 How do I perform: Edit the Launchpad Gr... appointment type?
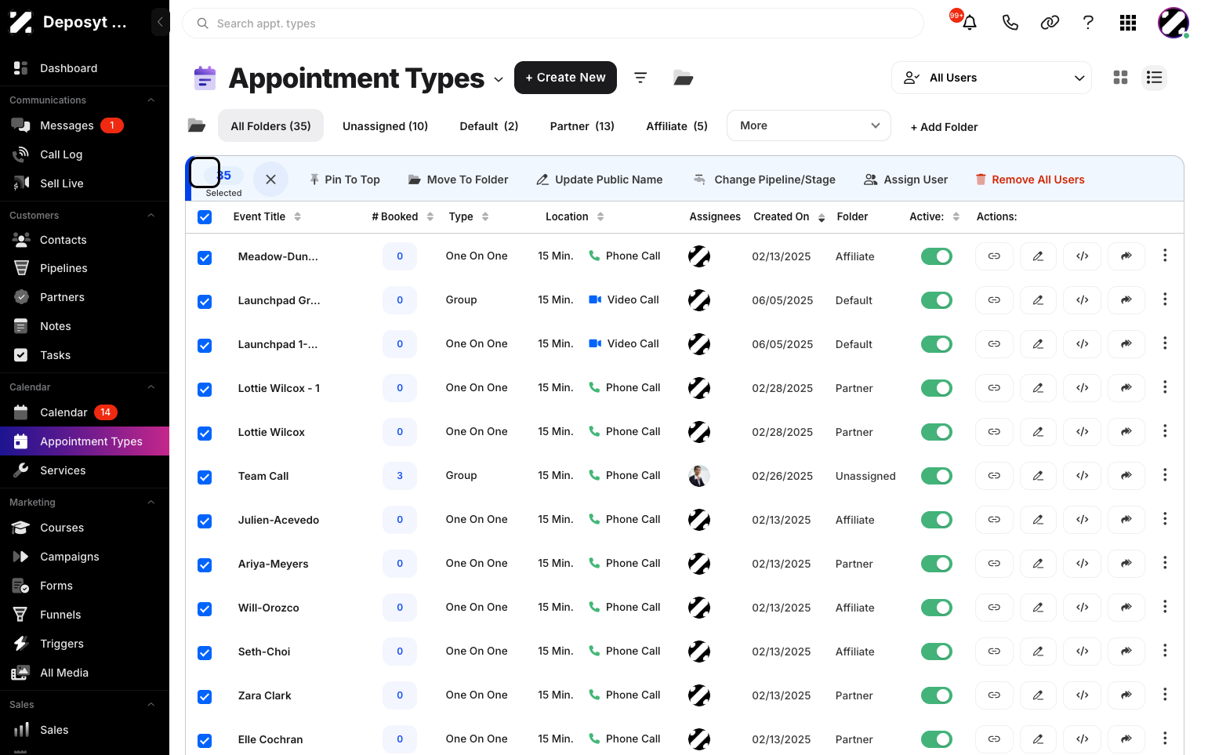click(1038, 300)
